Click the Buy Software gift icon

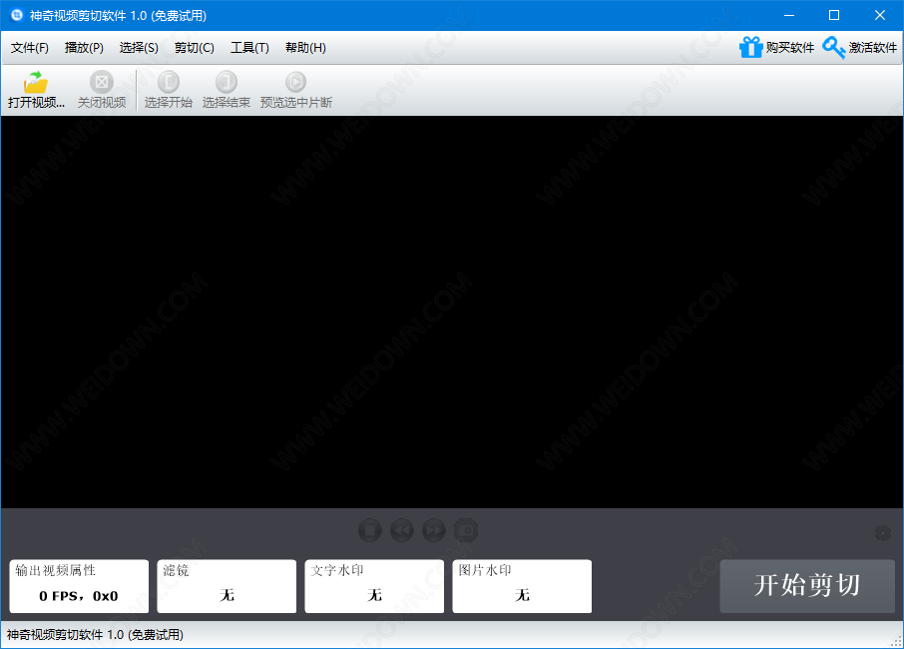point(750,47)
